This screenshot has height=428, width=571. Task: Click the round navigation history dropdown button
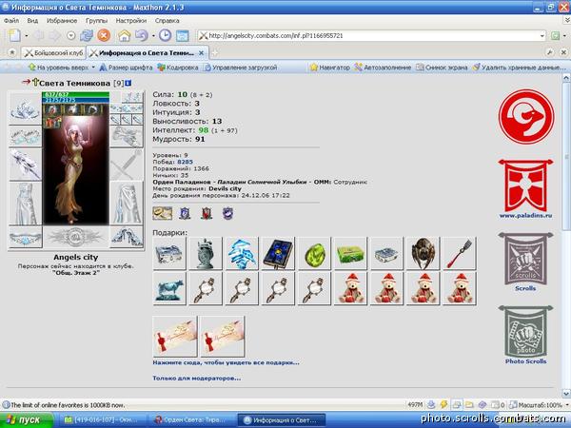(x=71, y=36)
